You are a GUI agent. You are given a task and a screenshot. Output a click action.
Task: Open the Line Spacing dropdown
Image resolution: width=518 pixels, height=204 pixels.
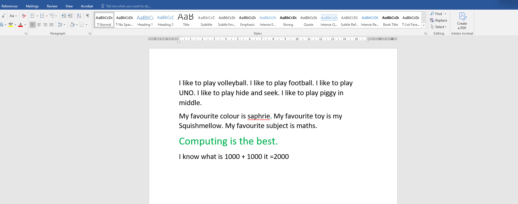(x=61, y=25)
